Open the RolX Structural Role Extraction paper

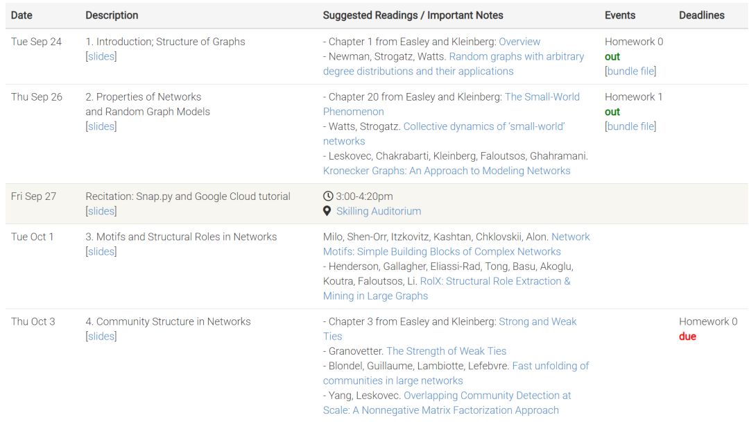pyautogui.click(x=494, y=281)
